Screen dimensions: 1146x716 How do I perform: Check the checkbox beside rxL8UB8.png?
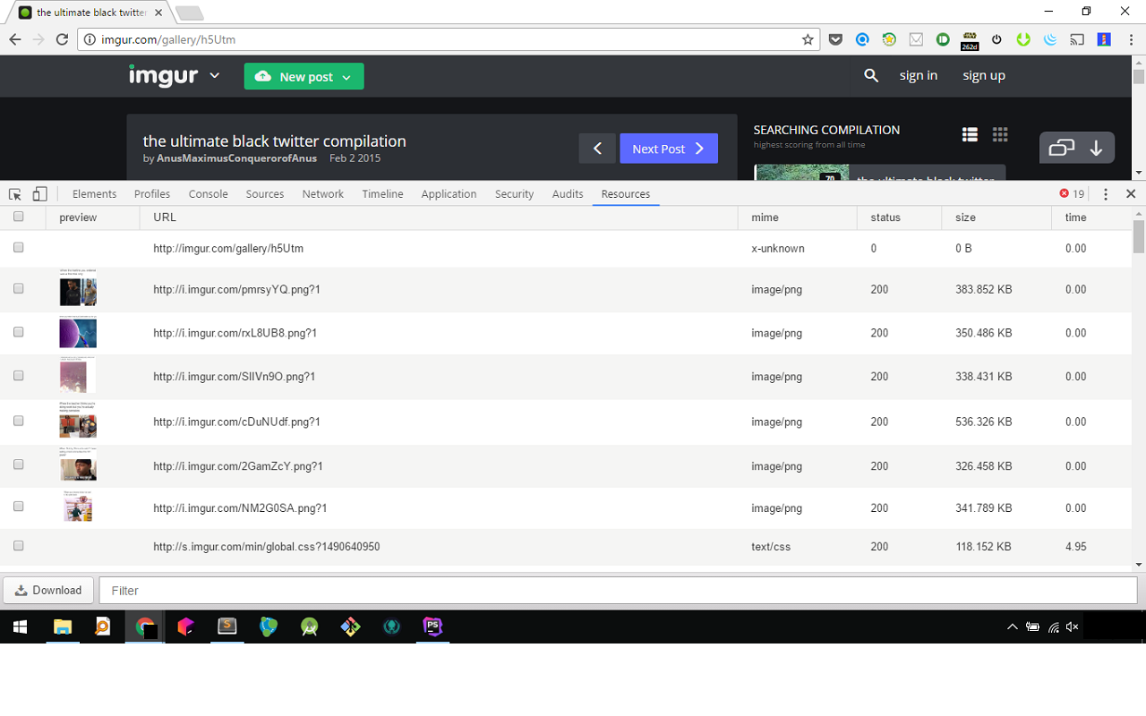pyautogui.click(x=18, y=332)
